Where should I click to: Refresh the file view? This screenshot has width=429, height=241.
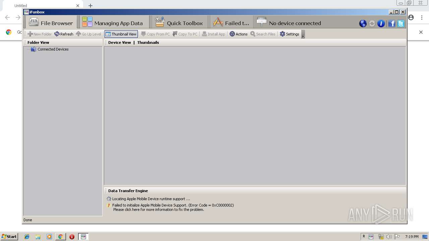pyautogui.click(x=64, y=34)
